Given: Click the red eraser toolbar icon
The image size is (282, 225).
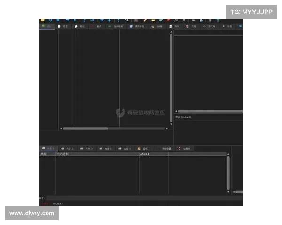Looking at the screenshot, I should tap(169, 20).
